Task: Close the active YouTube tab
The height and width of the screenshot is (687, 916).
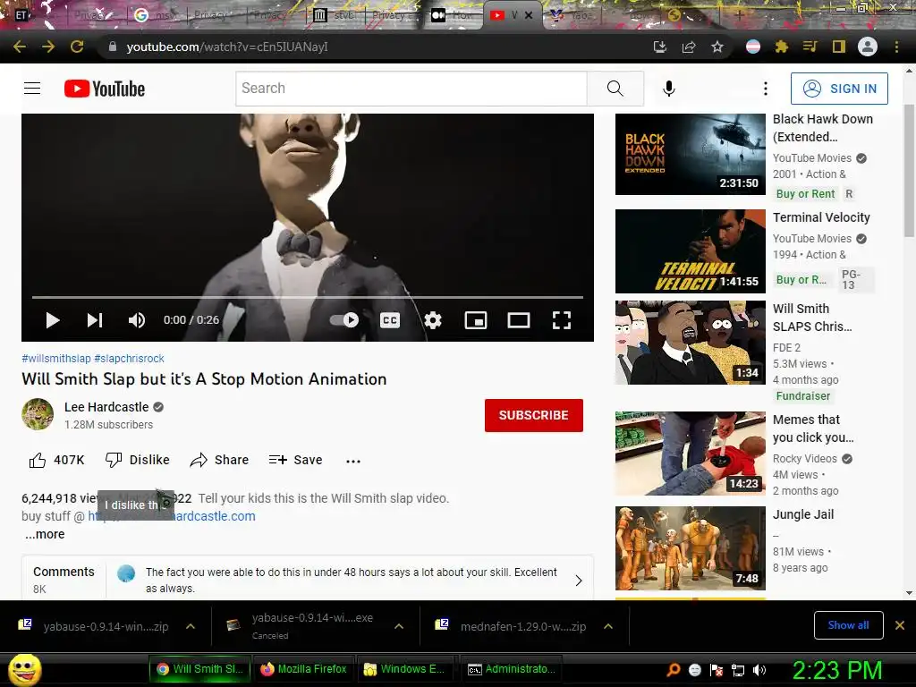Action: (529, 15)
